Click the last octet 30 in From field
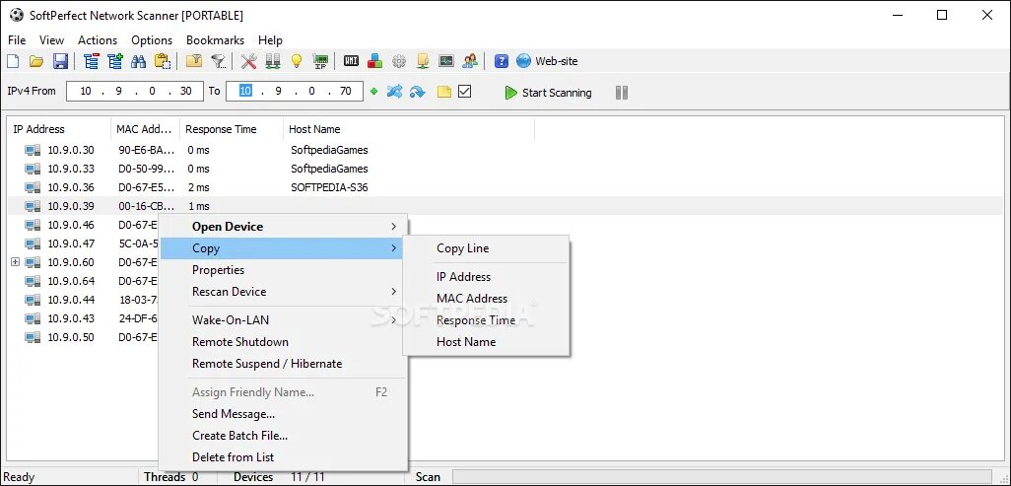 186,91
